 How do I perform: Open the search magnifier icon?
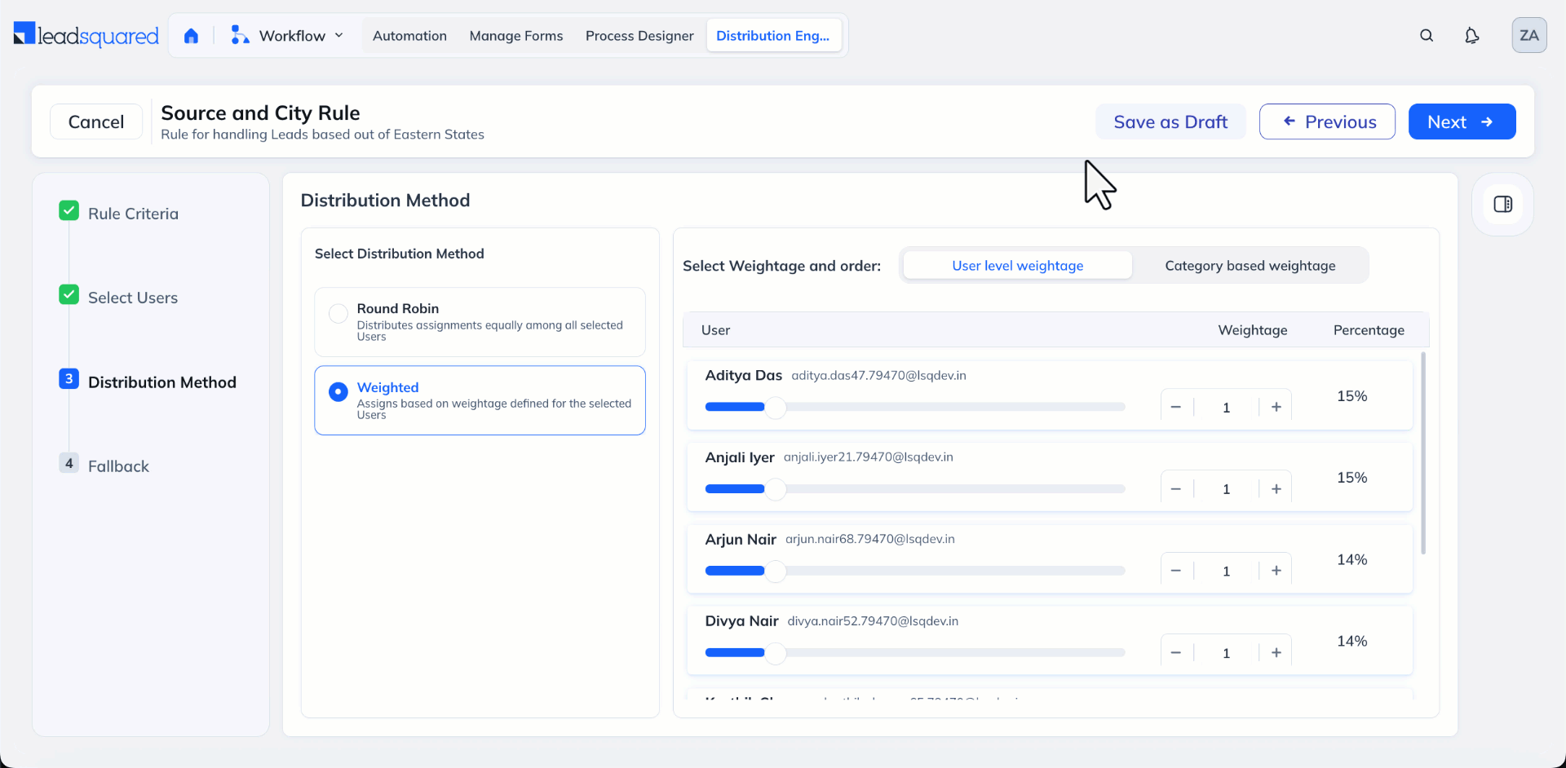(1427, 35)
